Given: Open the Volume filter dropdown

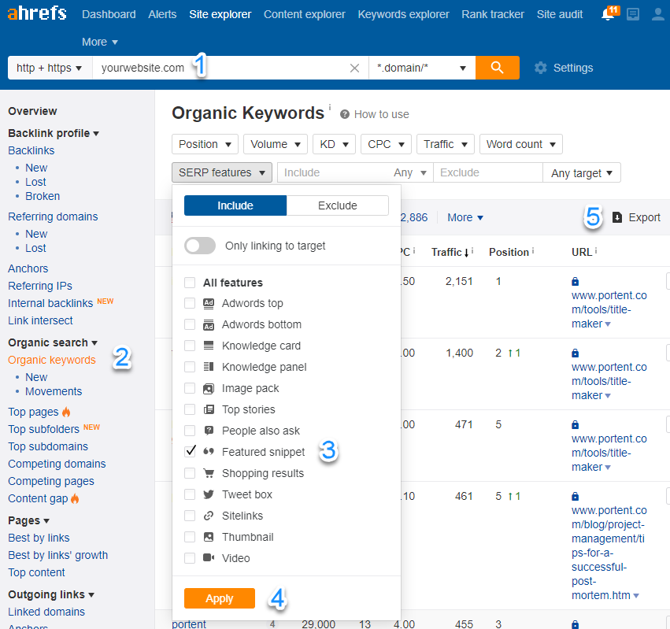Looking at the screenshot, I should coord(276,144).
